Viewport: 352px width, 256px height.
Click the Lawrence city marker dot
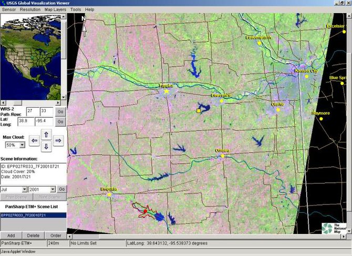click(x=222, y=101)
